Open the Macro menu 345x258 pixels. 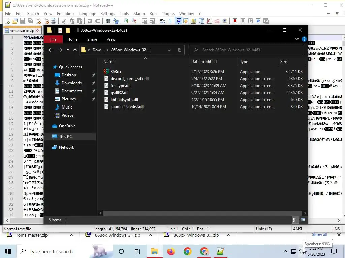pos(139,13)
